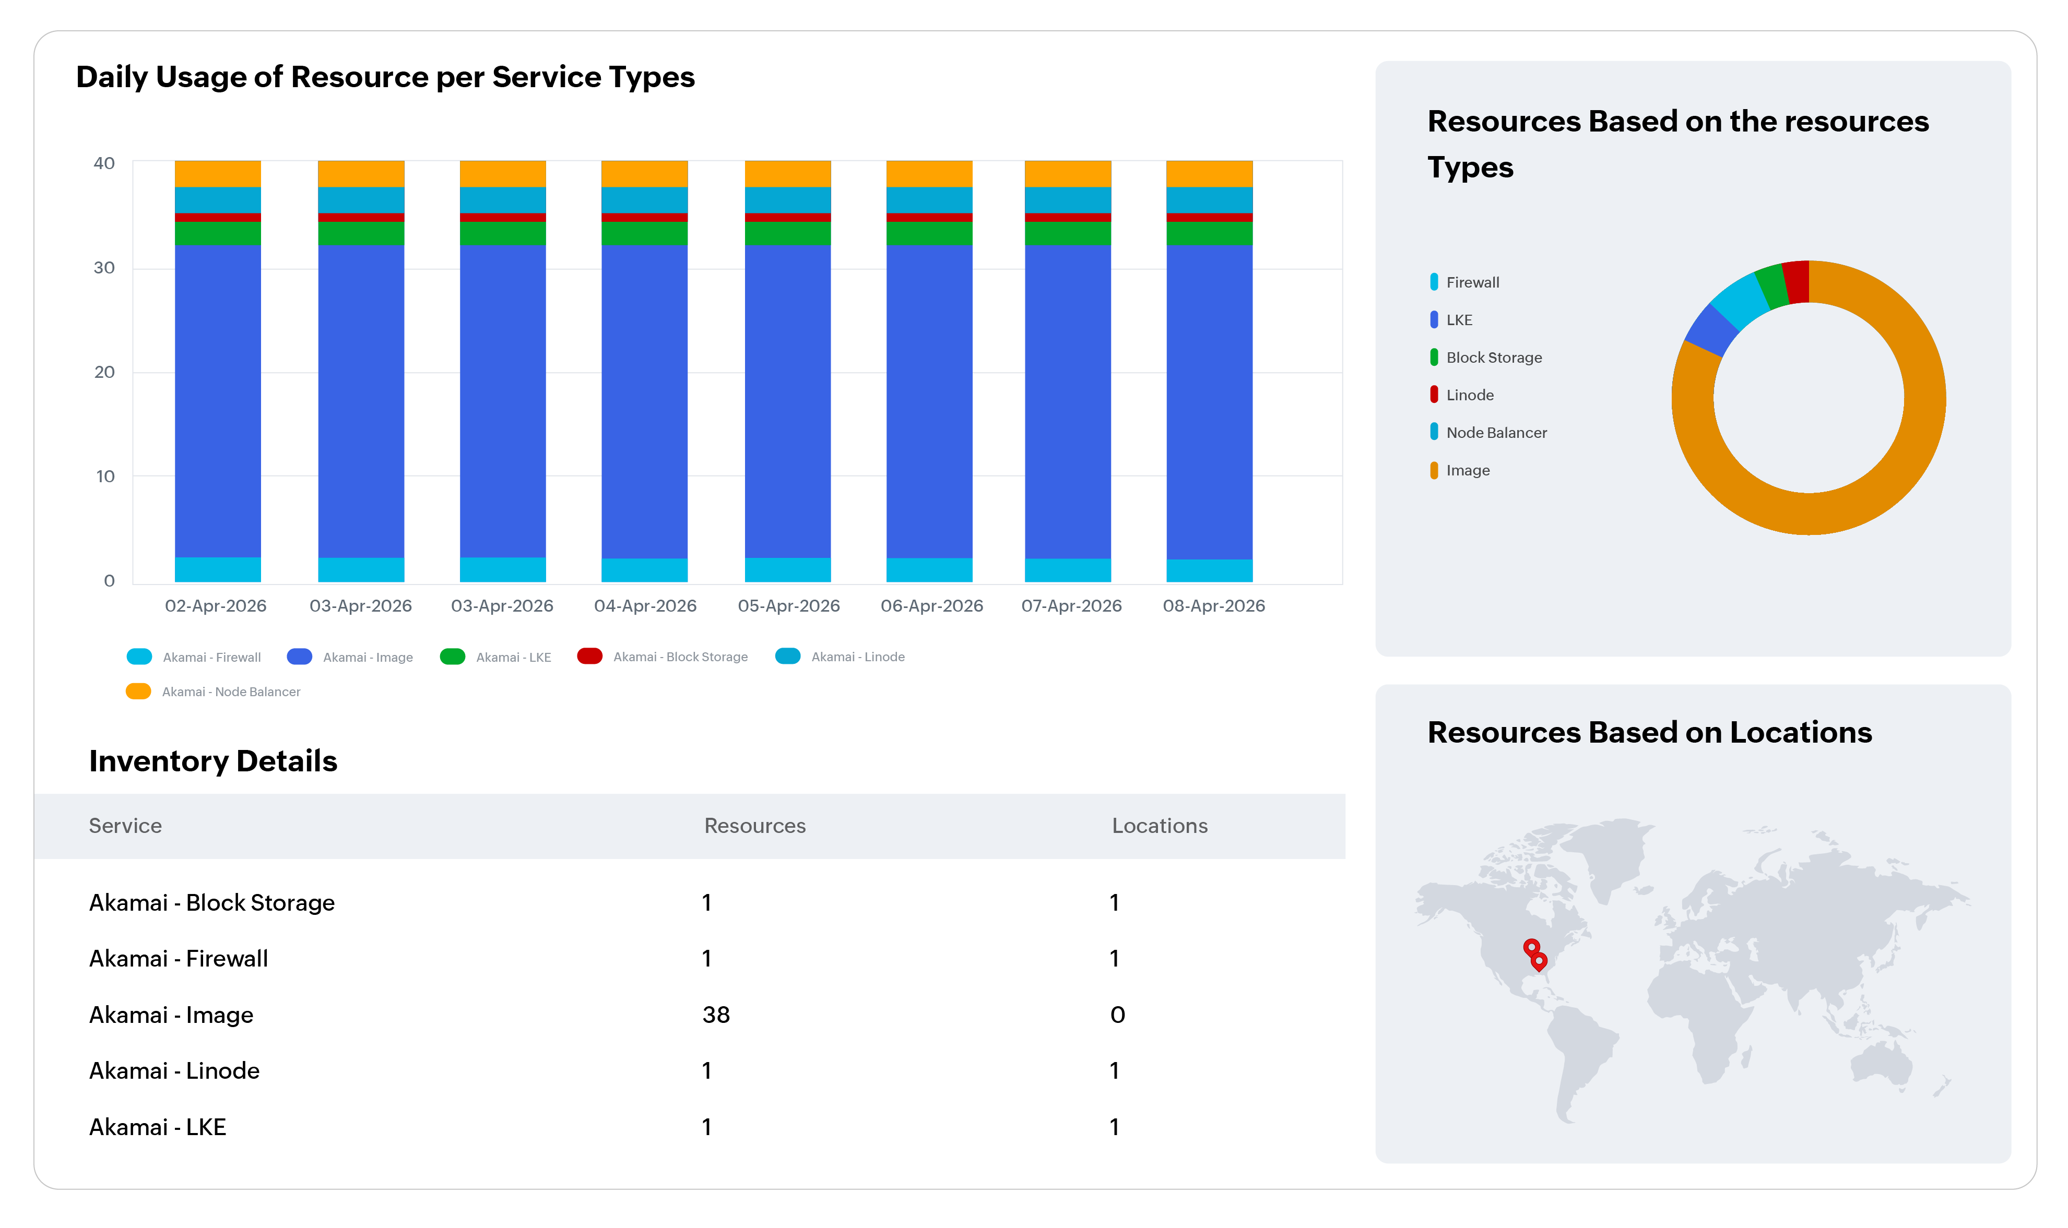Click the green LKE segment for 06-Apr-2026
Viewport: 2068px width, 1228px height.
[929, 233]
